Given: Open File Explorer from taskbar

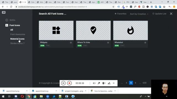Looking at the screenshot, I should coord(41,96).
